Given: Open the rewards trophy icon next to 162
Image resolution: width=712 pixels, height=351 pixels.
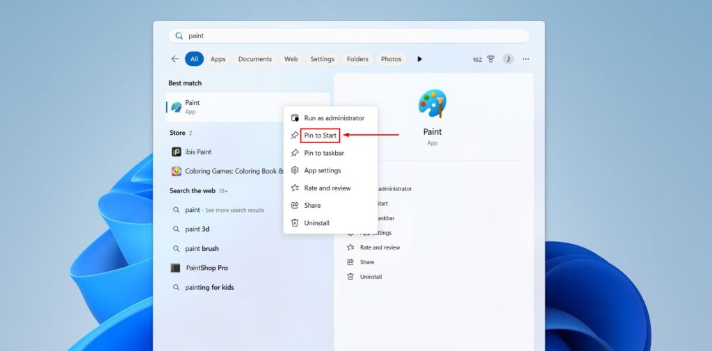Looking at the screenshot, I should click(x=490, y=59).
